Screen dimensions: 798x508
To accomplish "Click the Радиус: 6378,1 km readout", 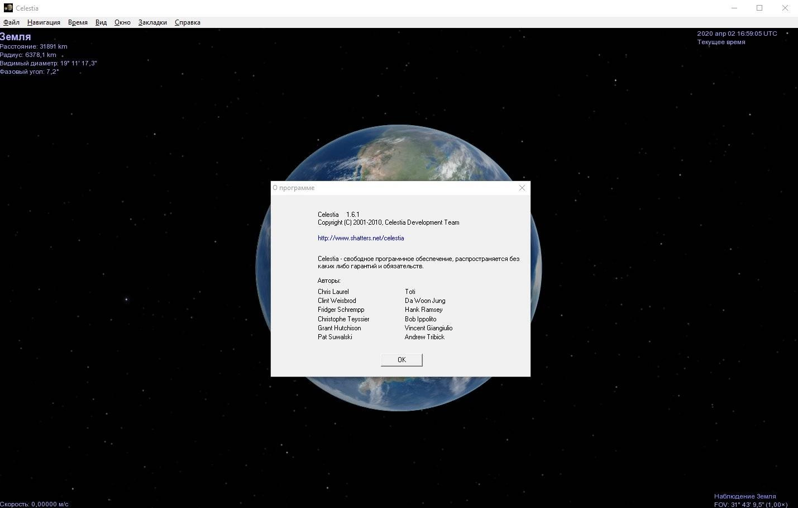I will (28, 55).
